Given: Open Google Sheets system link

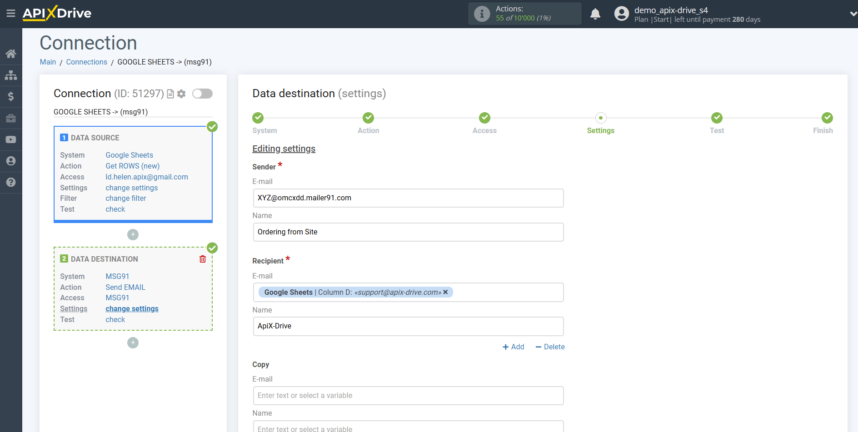Looking at the screenshot, I should tap(130, 155).
